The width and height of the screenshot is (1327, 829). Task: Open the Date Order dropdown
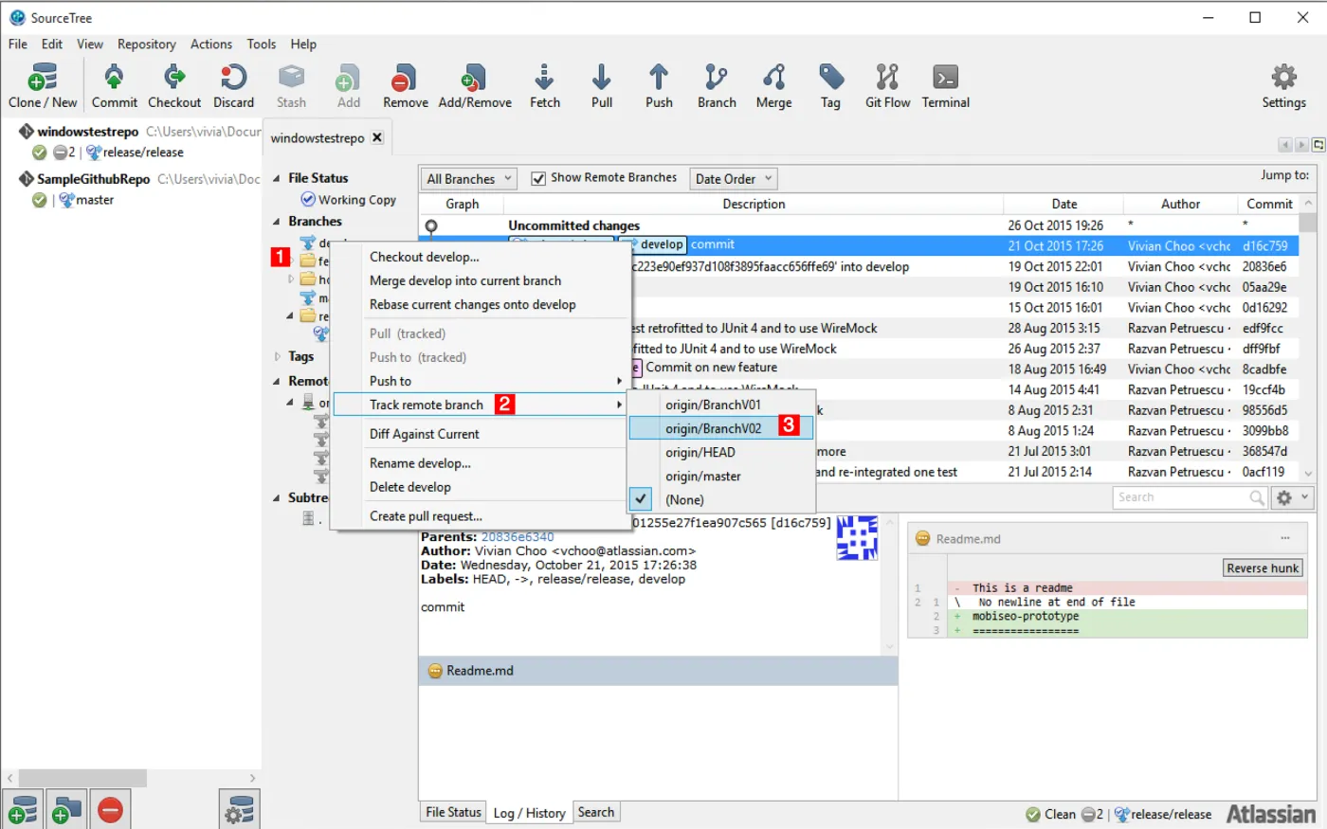pos(733,178)
